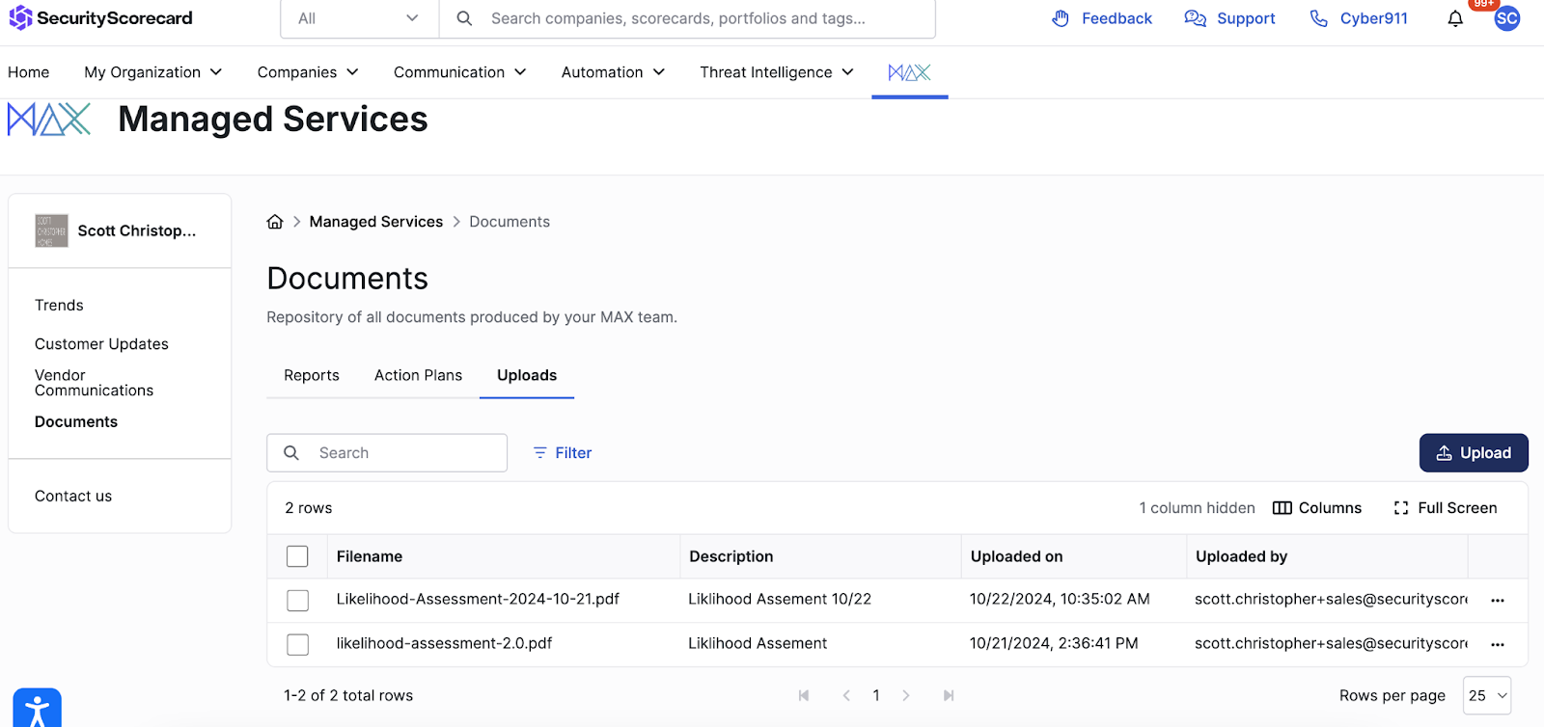Click the SecurityScorecard logo
The width and height of the screenshot is (1544, 727).
(100, 18)
